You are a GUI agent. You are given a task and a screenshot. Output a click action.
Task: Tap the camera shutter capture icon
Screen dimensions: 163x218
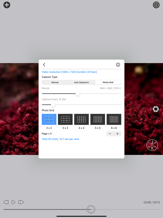(156, 109)
